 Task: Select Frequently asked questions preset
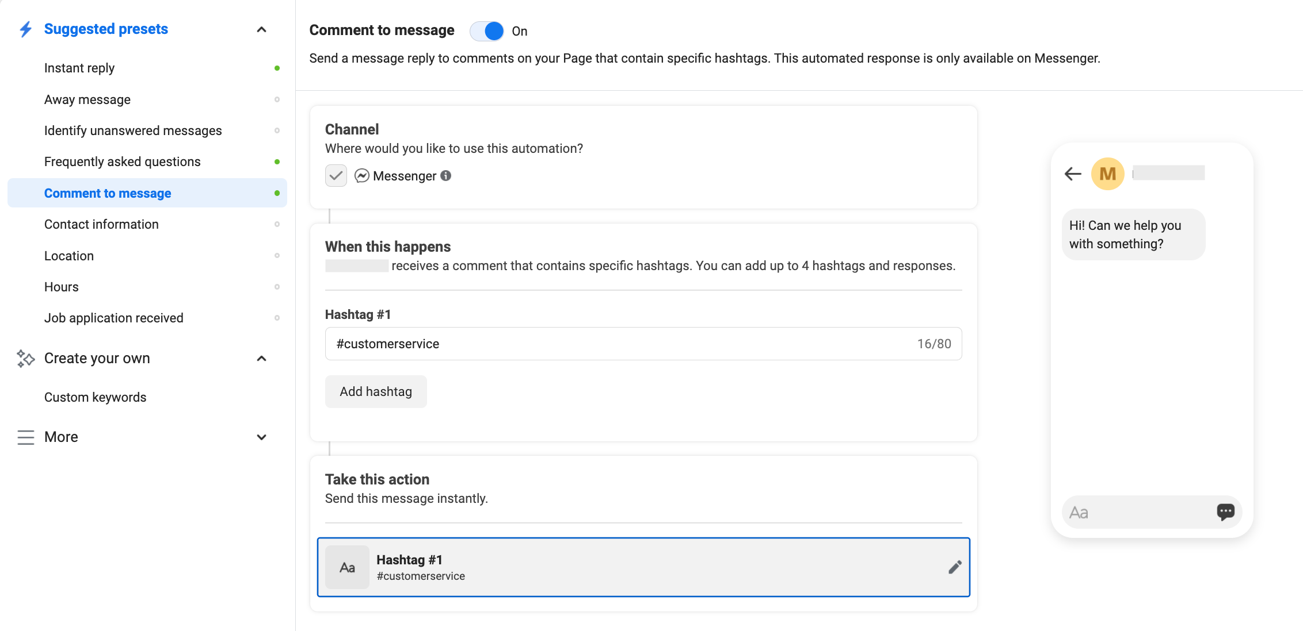point(122,161)
